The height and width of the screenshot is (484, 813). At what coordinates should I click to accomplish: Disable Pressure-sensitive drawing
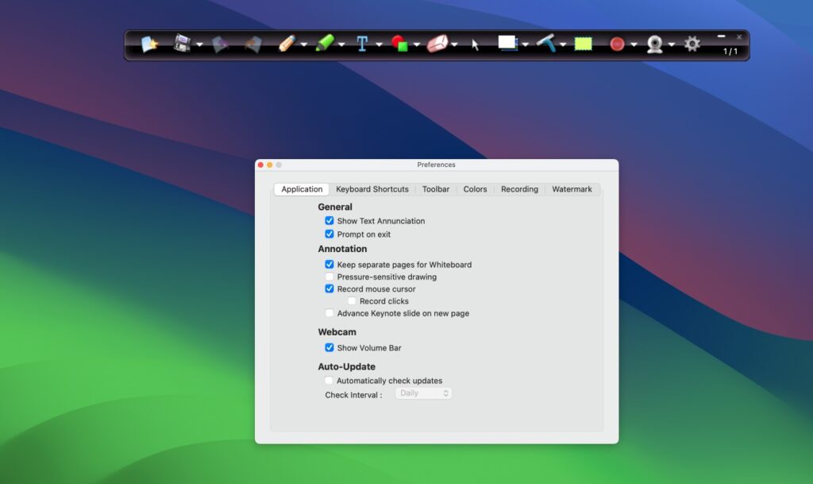(x=329, y=277)
